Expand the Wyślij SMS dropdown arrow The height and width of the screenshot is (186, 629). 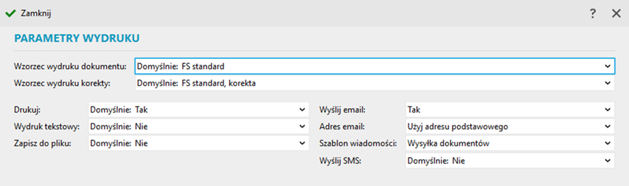(607, 161)
